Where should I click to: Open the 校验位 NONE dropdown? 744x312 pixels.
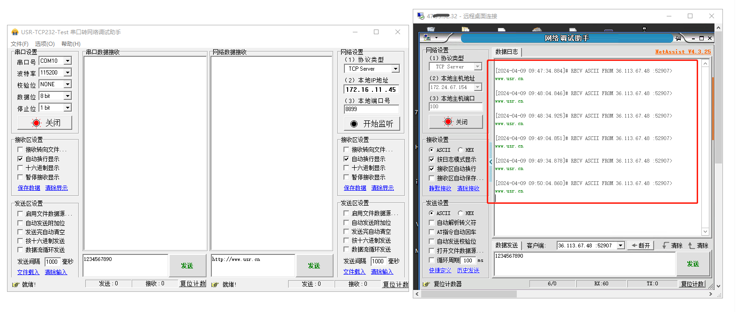(67, 84)
